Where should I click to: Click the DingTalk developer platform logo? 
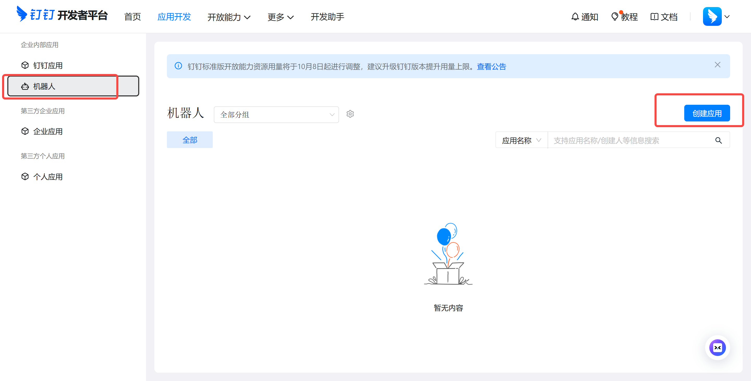(62, 15)
